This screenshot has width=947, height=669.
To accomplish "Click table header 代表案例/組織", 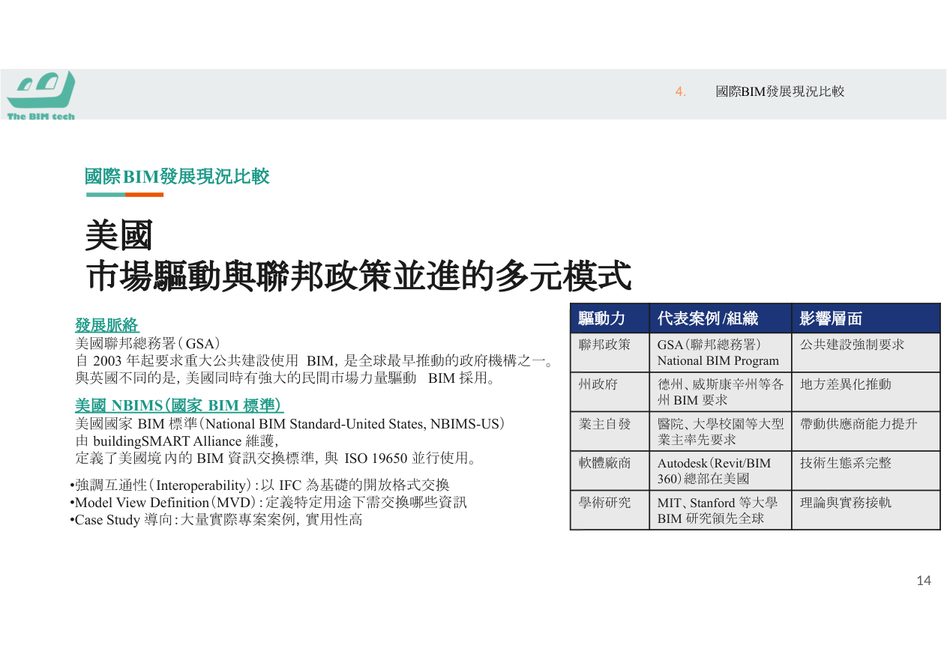I will tap(720, 318).
